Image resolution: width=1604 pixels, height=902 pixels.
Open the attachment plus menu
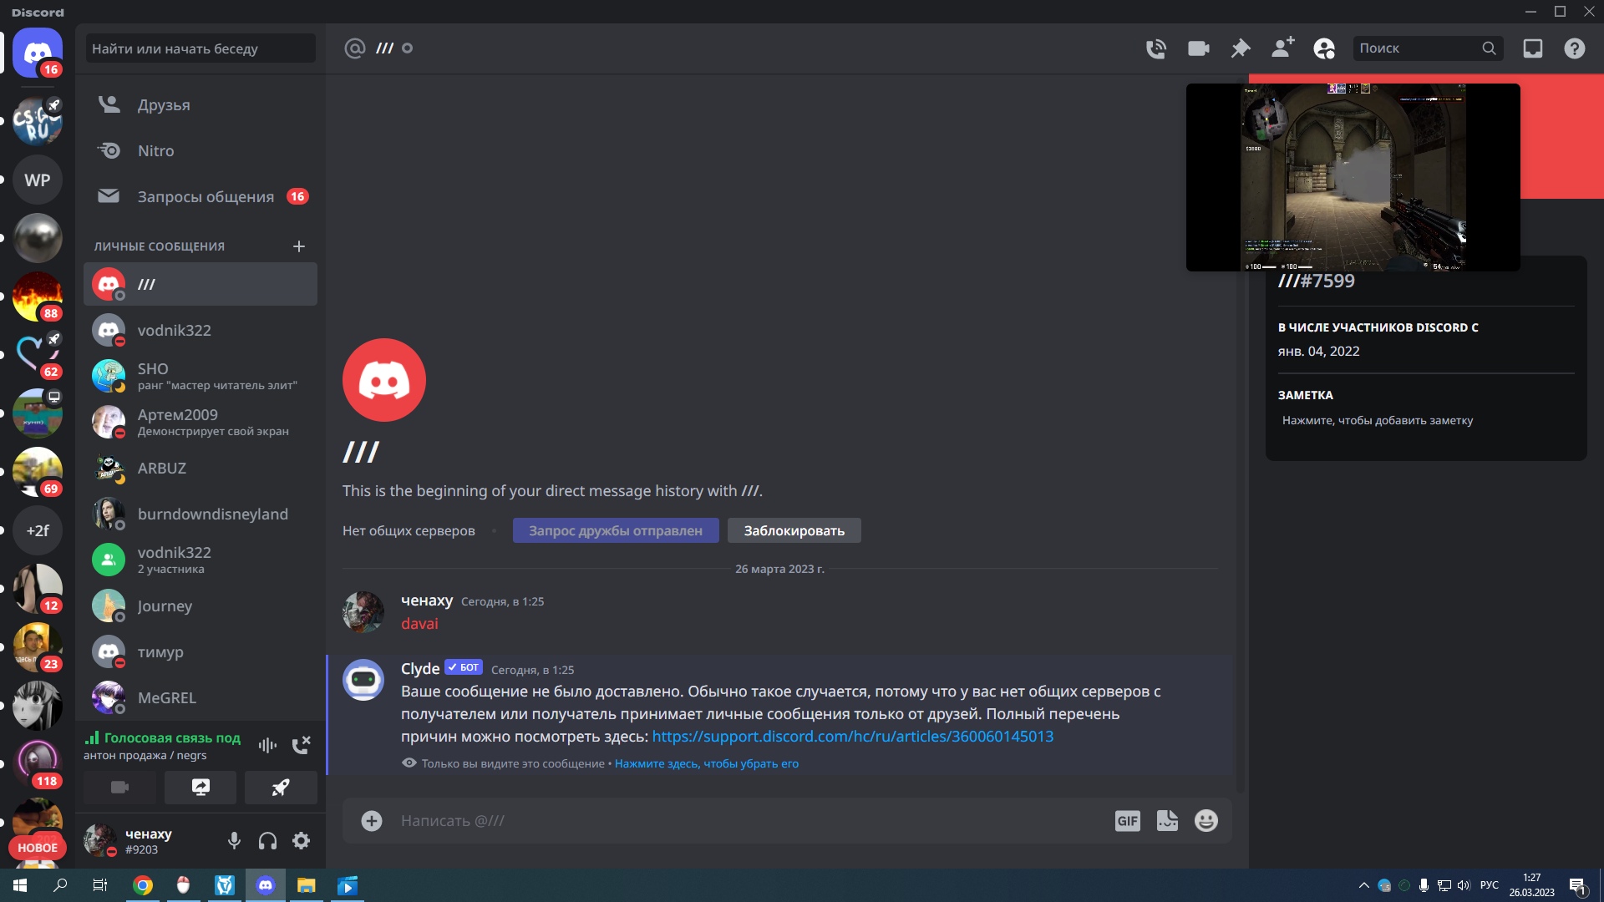(372, 821)
